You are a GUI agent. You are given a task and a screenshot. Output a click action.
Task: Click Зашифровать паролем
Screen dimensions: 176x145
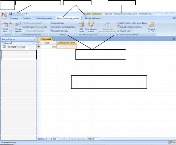pos(129,27)
